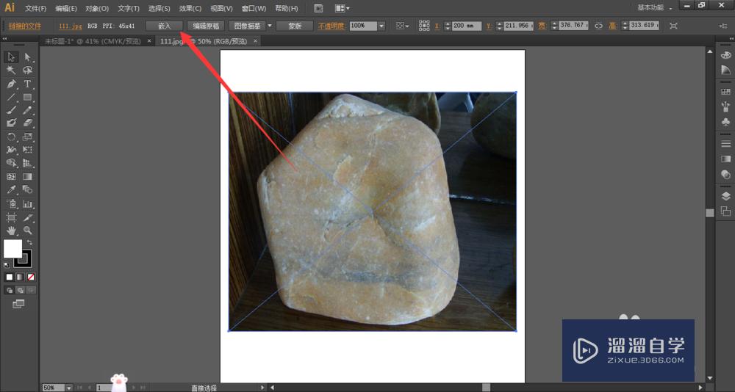The image size is (735, 392).
Task: Select the Lasso tool
Action: click(x=28, y=70)
